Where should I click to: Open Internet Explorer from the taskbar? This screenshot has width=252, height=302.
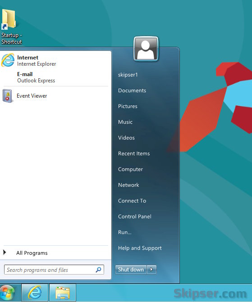35,293
